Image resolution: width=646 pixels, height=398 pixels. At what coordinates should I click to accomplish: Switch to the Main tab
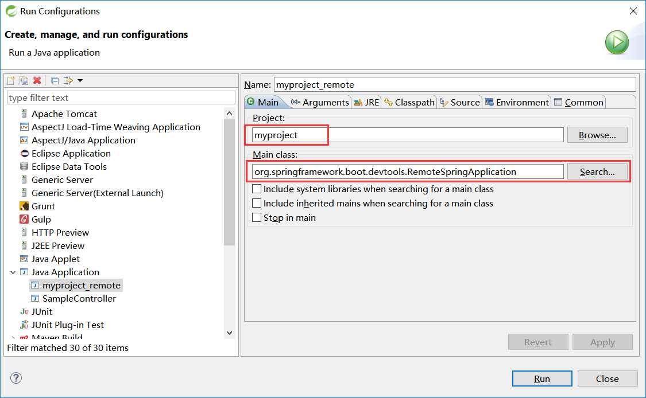coord(263,102)
